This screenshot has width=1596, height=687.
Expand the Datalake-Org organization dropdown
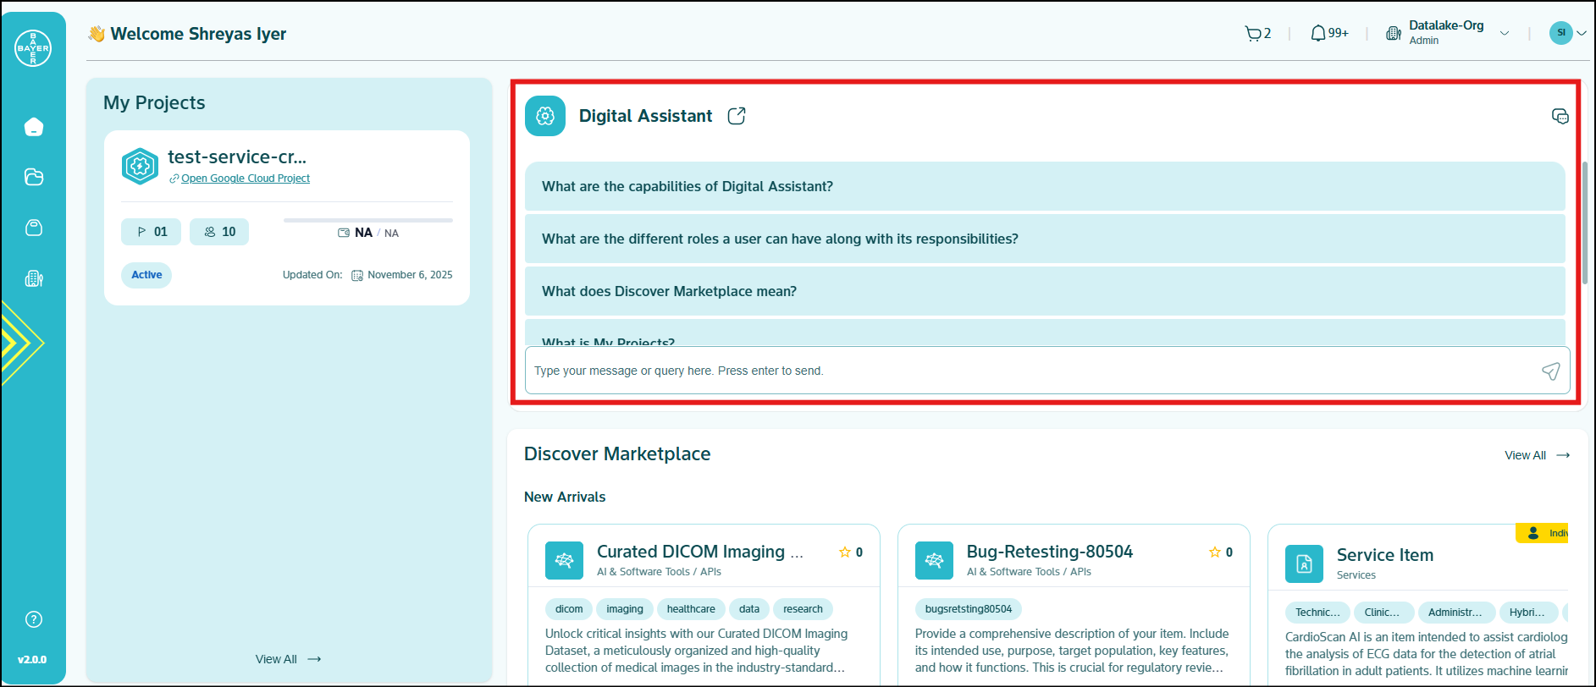(x=1505, y=34)
